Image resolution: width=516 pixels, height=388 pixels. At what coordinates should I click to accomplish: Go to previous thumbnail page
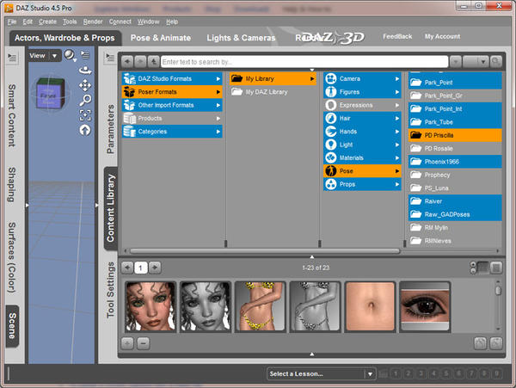coord(127,268)
